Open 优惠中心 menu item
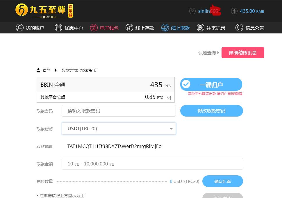 coord(69,28)
